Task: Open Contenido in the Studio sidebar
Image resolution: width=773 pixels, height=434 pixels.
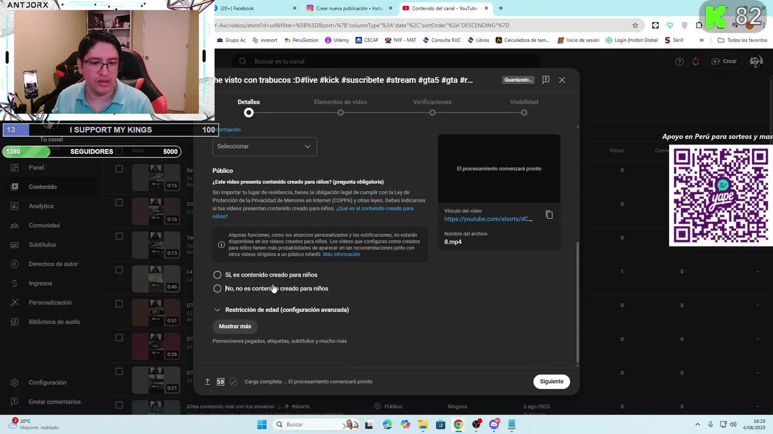Action: pos(42,187)
